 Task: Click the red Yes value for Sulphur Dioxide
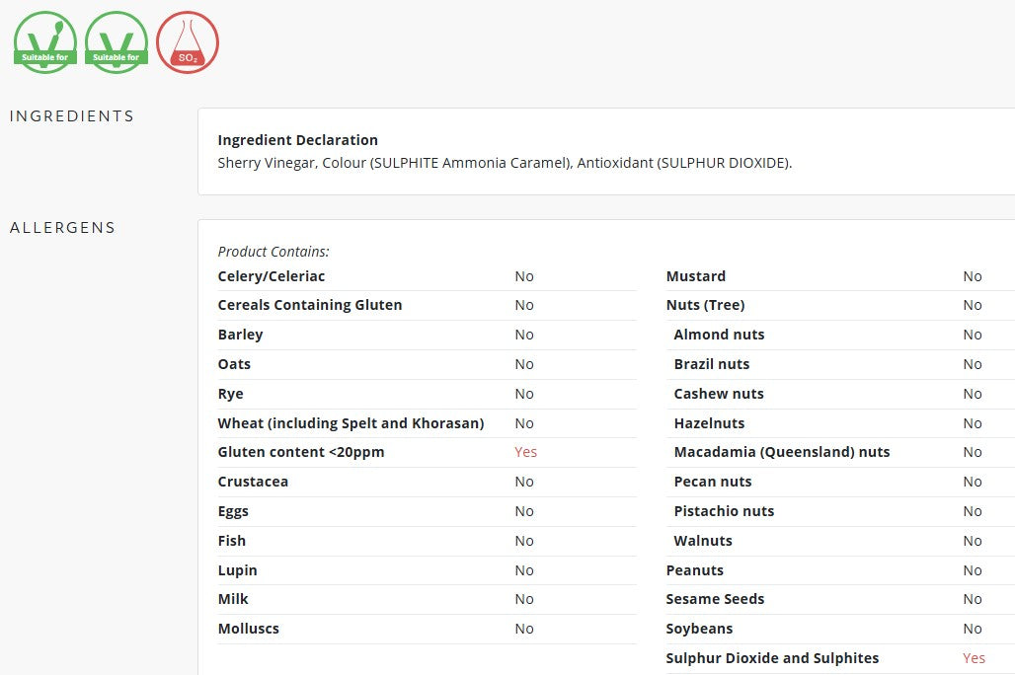[974, 658]
